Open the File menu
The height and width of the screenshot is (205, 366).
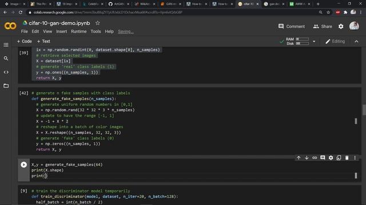pyautogui.click(x=24, y=31)
